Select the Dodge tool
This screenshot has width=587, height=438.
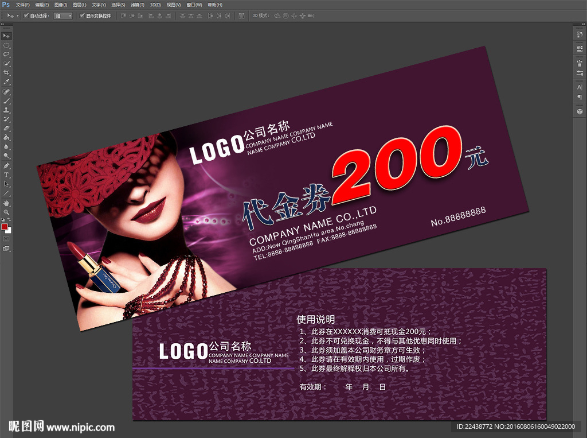tap(6, 156)
